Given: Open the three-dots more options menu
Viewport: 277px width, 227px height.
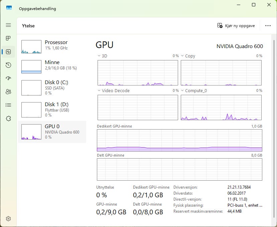Looking at the screenshot, I should point(268,26).
